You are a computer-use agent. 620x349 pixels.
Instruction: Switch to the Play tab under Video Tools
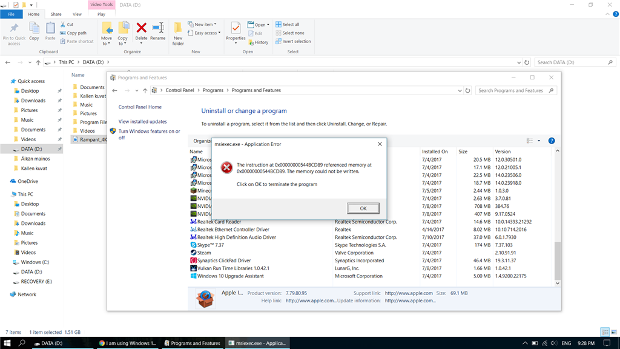[101, 14]
